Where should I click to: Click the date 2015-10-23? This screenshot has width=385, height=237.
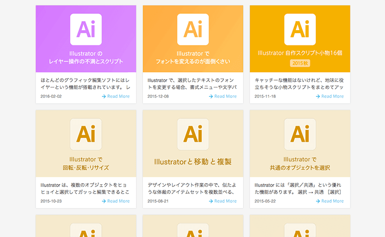pos(51,201)
